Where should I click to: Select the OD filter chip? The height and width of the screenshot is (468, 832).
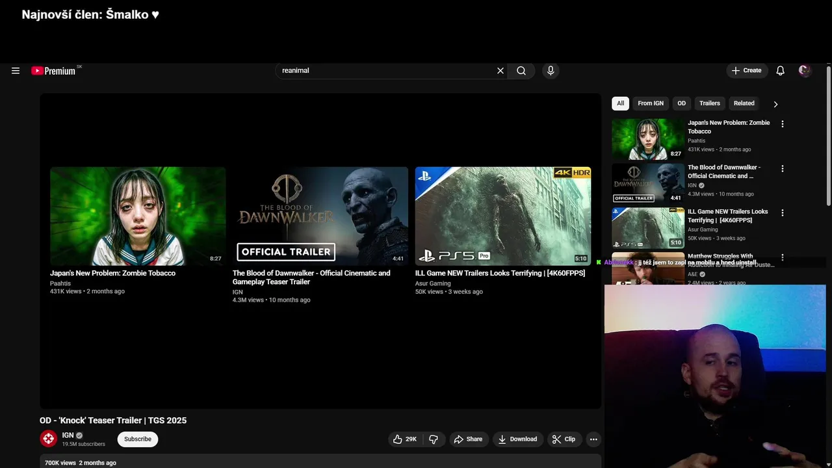point(681,103)
